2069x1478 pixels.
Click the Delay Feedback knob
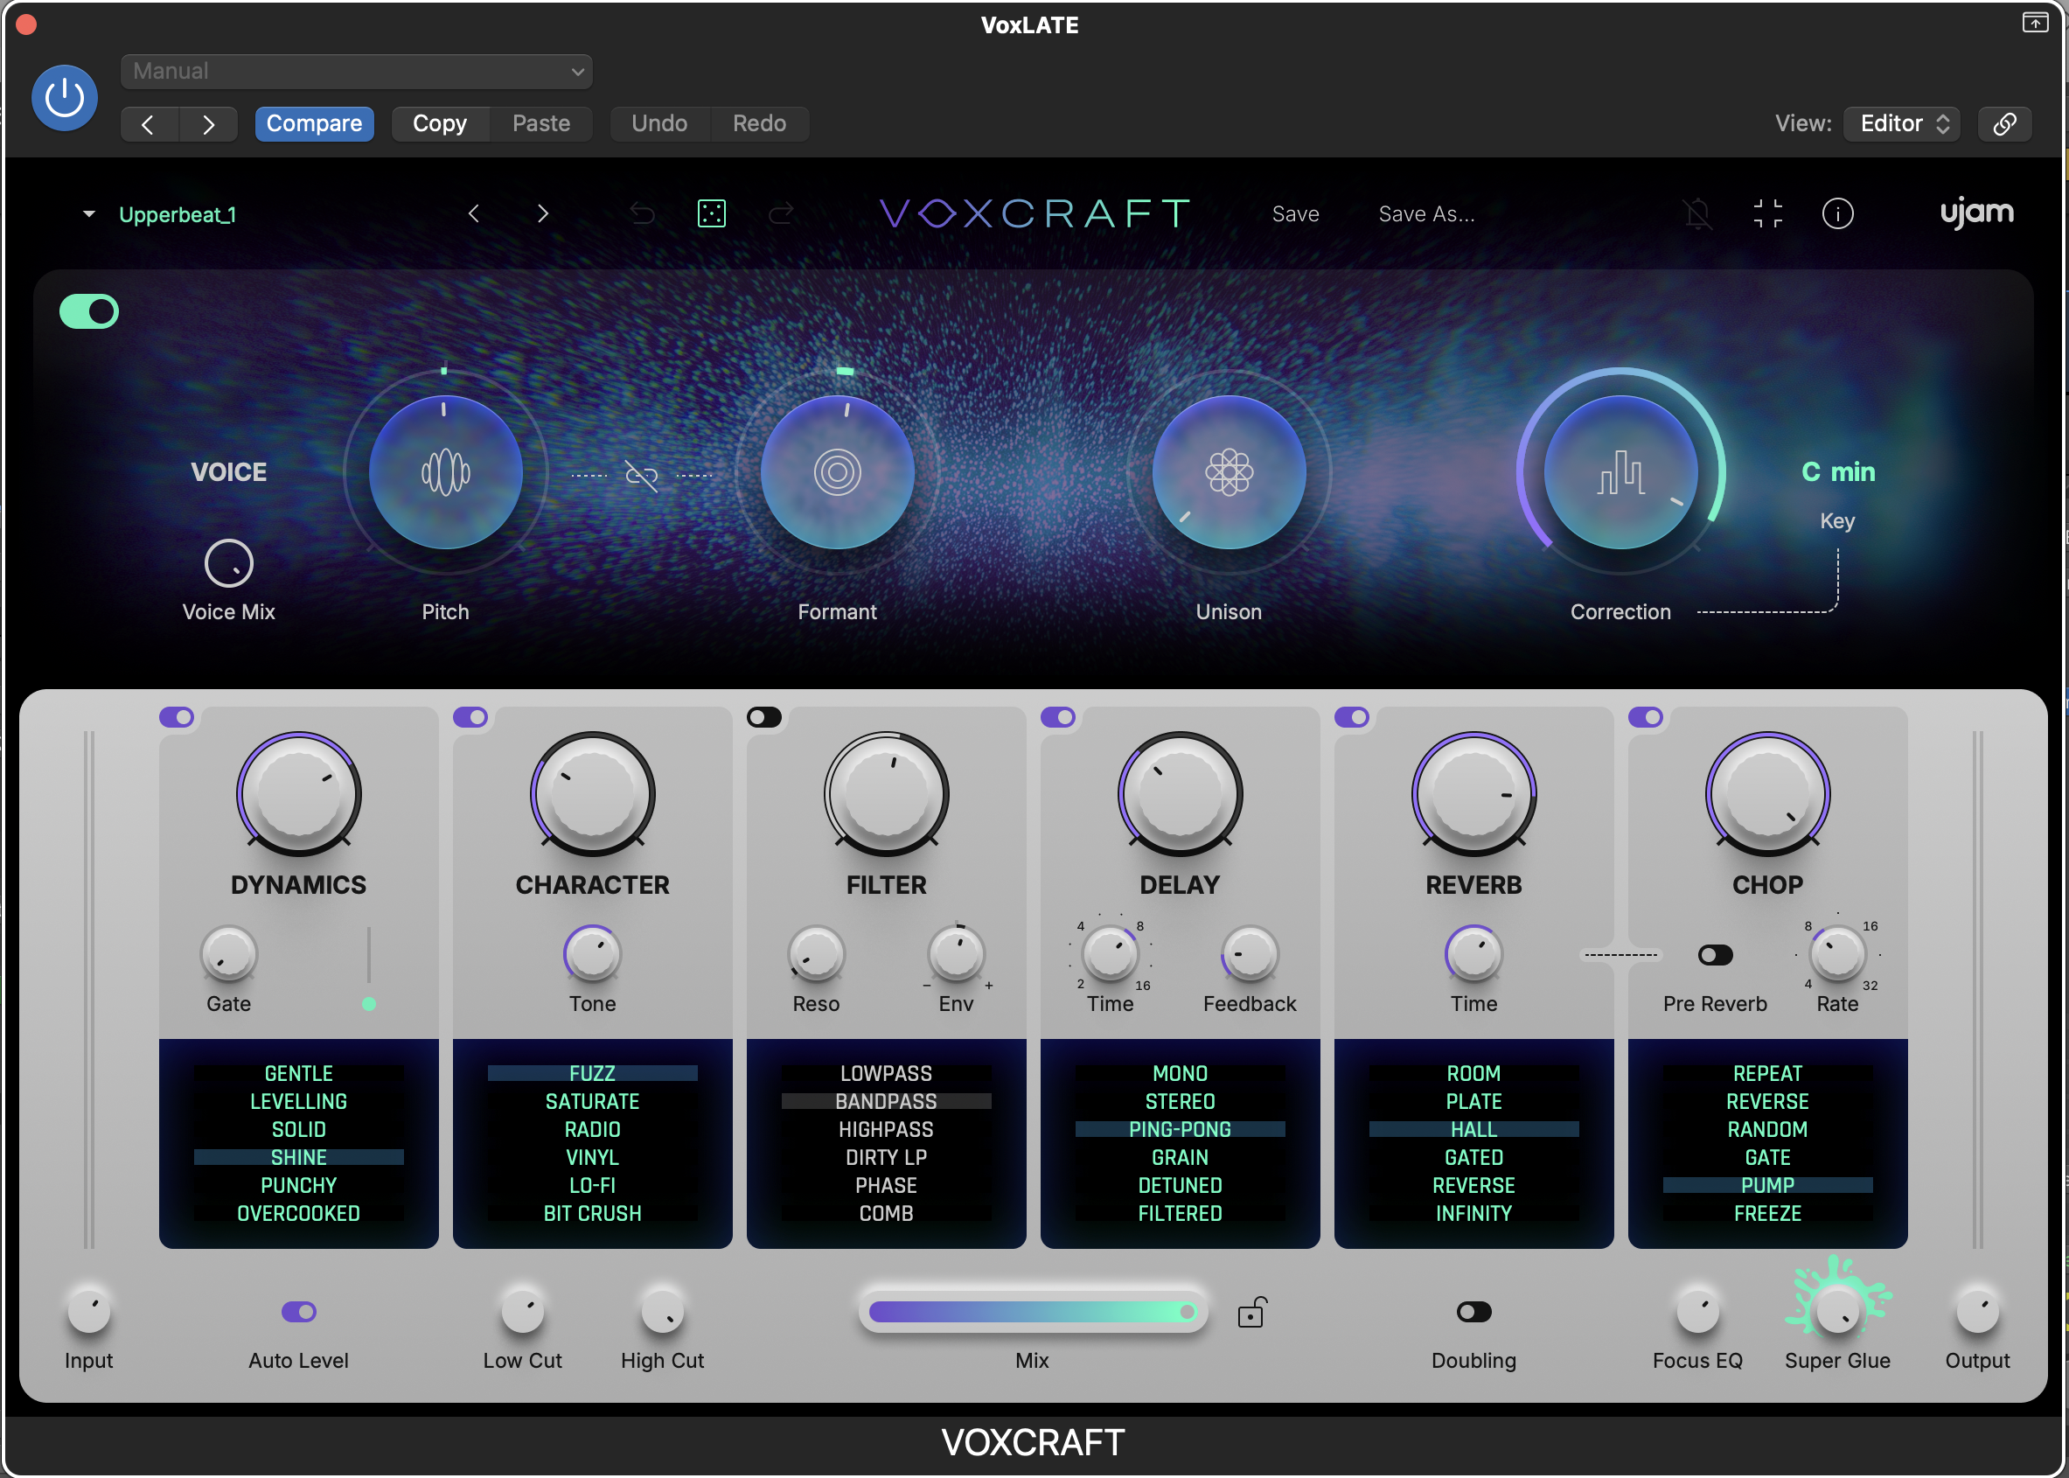pyautogui.click(x=1250, y=955)
